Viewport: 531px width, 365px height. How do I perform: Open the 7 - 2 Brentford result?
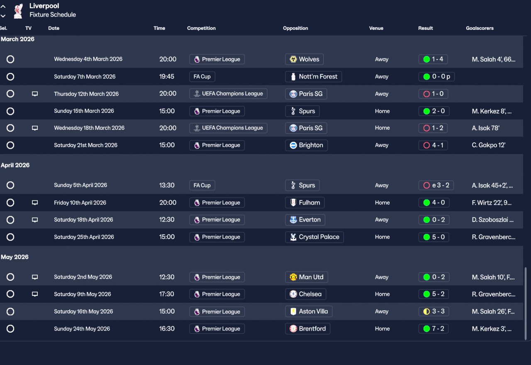click(x=433, y=328)
